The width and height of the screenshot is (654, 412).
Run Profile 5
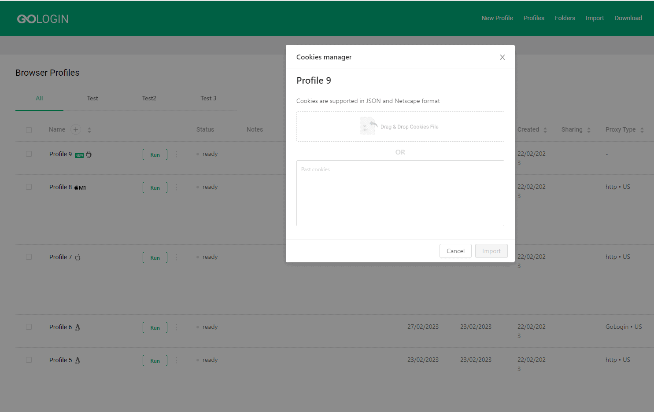coord(155,360)
